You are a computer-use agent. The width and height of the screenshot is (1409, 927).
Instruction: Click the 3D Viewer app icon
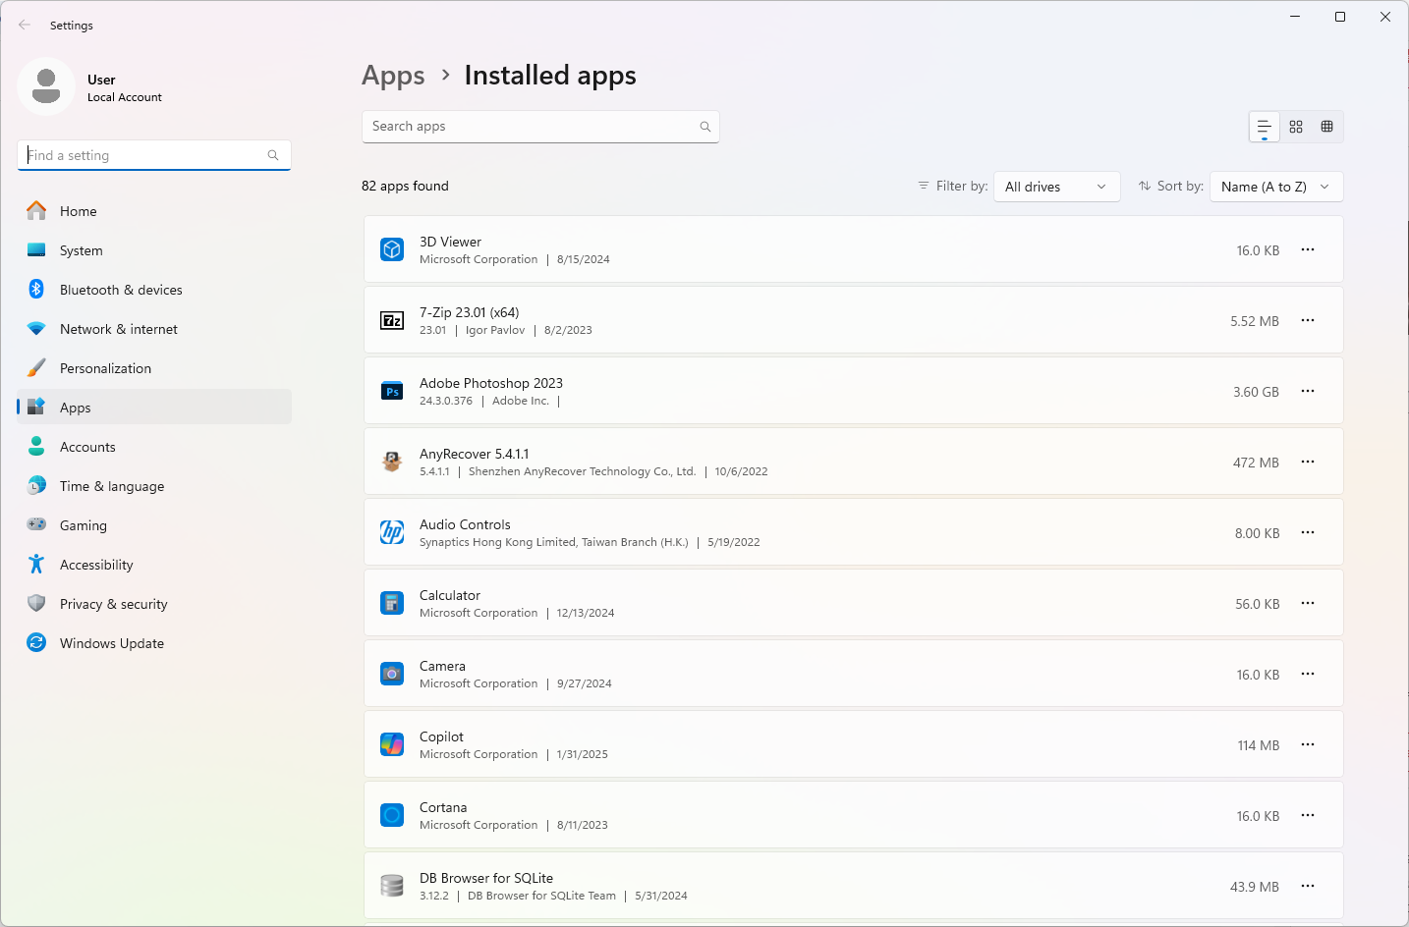pos(392,249)
